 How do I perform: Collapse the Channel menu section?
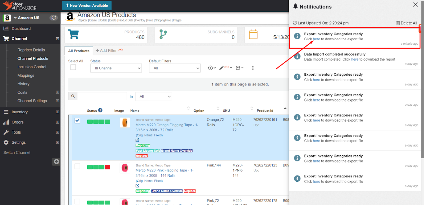pyautogui.click(x=58, y=39)
